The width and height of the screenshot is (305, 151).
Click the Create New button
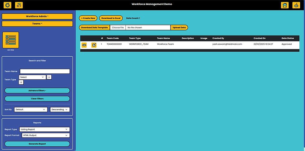pyautogui.click(x=88, y=18)
